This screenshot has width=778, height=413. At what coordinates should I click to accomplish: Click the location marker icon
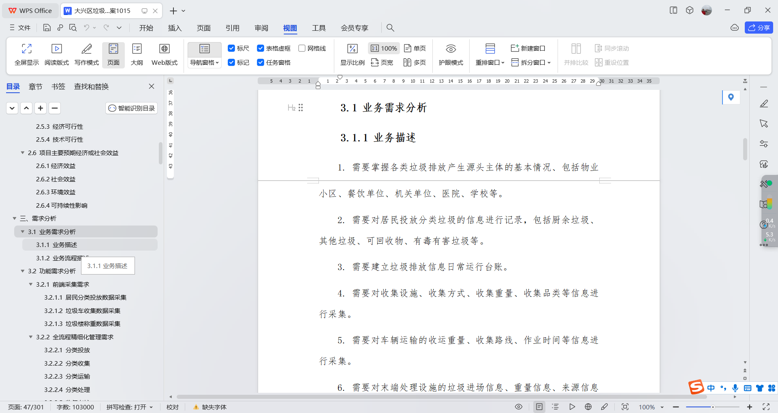click(731, 97)
